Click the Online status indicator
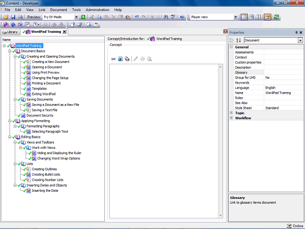Viewport: 305px width, 229px height. coord(295,226)
